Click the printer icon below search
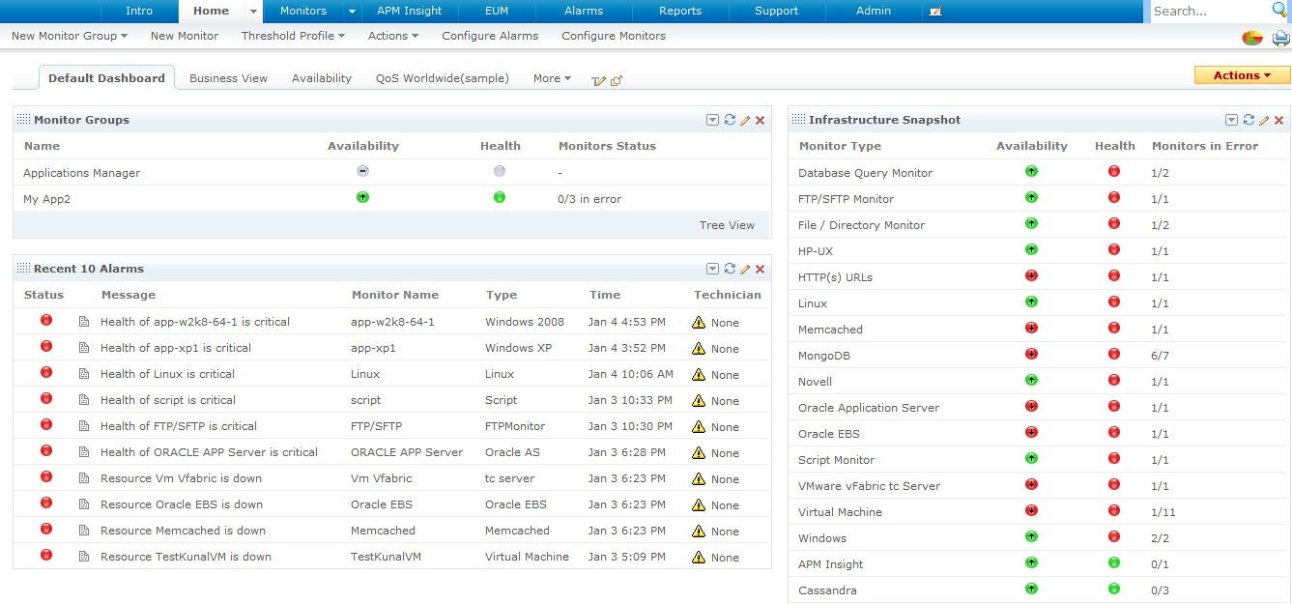Screen dimensions: 1292x604 (x=1280, y=39)
